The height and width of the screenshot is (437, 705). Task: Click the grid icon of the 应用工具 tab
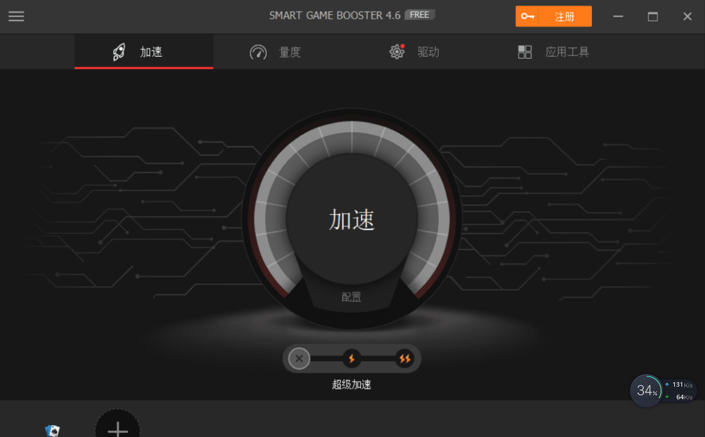tap(524, 52)
